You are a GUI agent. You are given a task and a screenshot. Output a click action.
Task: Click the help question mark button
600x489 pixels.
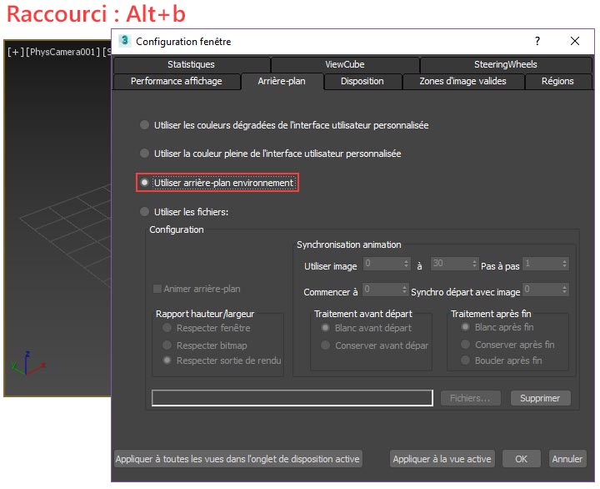537,41
